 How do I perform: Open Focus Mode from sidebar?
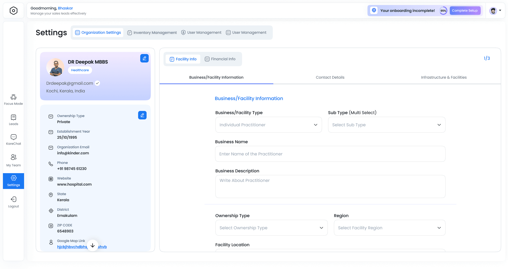pos(13,100)
